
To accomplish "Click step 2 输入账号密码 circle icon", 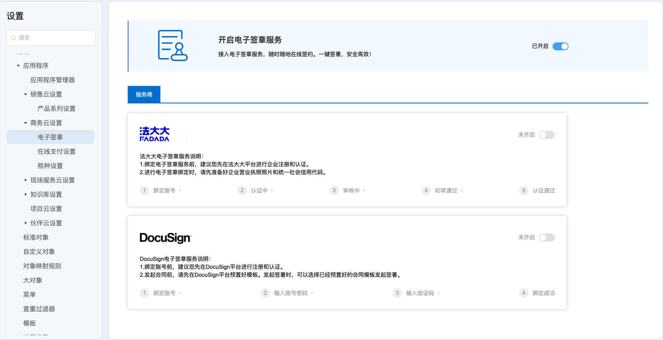I will tap(265, 293).
